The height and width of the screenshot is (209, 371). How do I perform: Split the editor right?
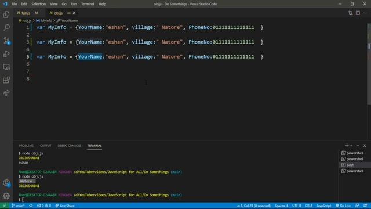pyautogui.click(x=358, y=13)
